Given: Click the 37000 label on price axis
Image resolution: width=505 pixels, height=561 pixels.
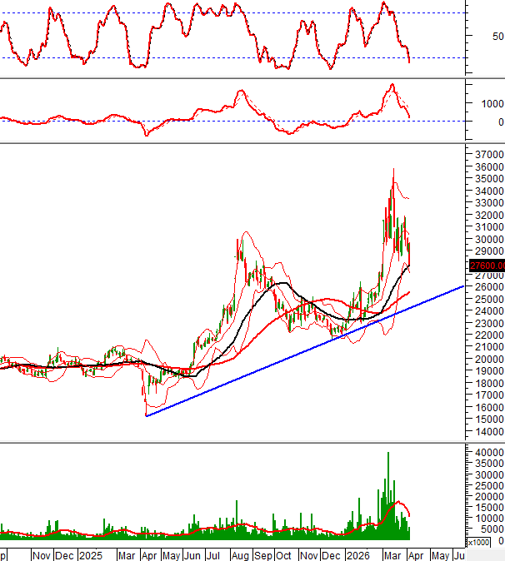Looking at the screenshot, I should [x=487, y=155].
